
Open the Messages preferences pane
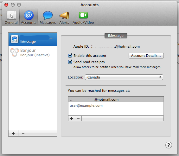48,17
